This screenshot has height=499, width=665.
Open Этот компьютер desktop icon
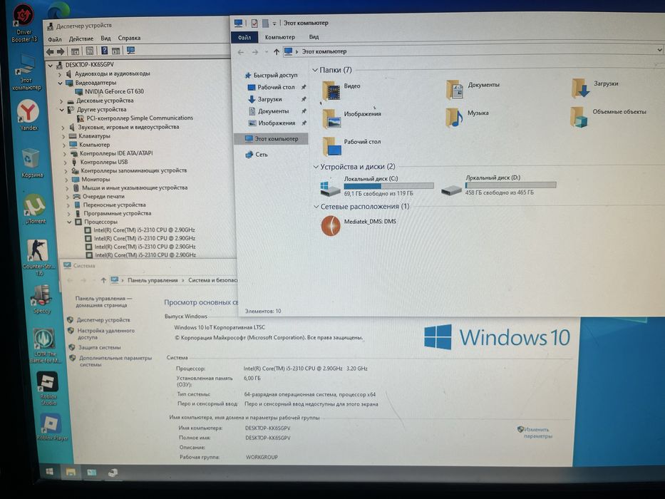pos(26,73)
